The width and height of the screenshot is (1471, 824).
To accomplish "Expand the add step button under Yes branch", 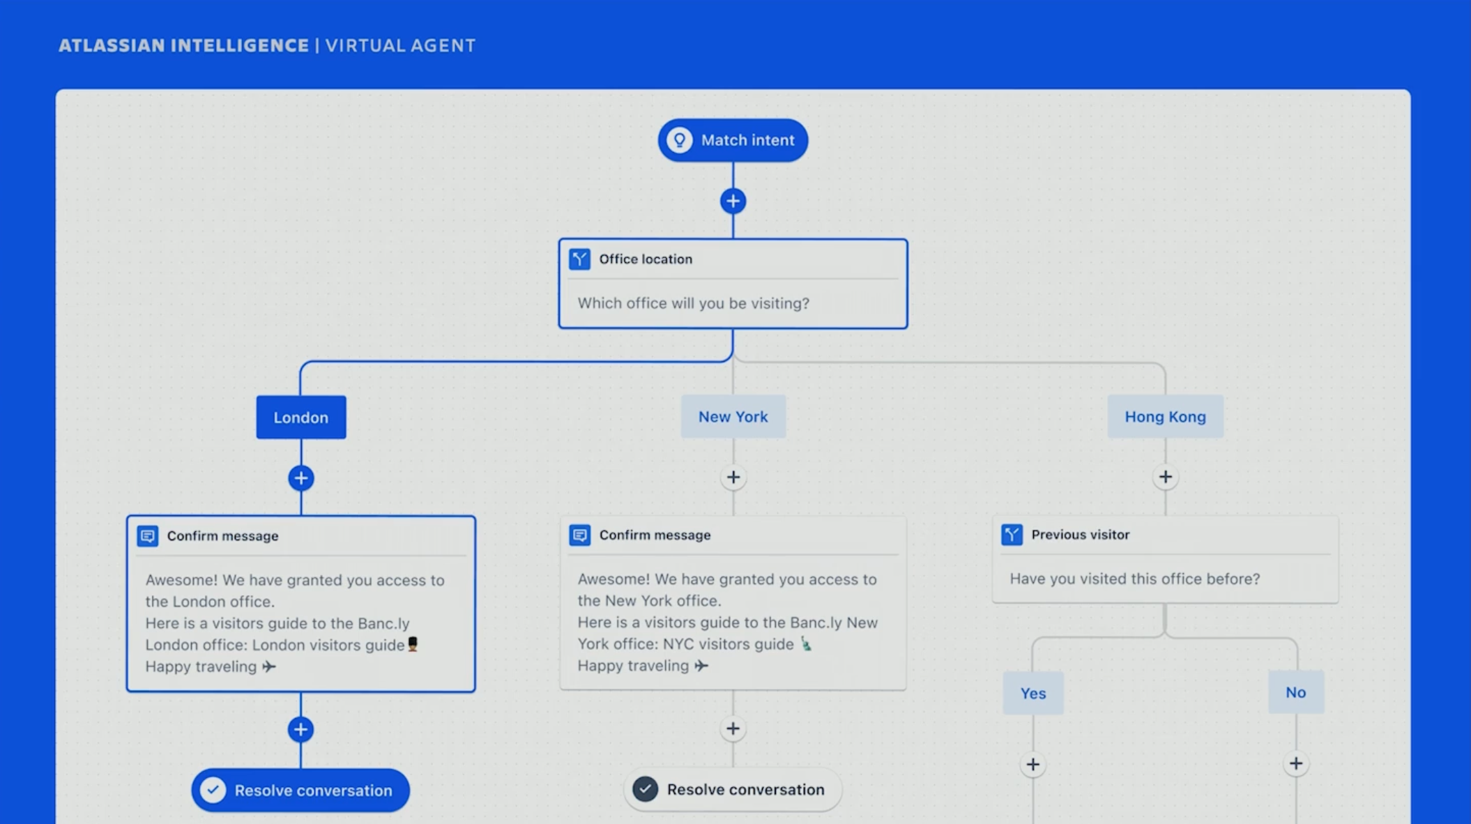I will coord(1035,763).
